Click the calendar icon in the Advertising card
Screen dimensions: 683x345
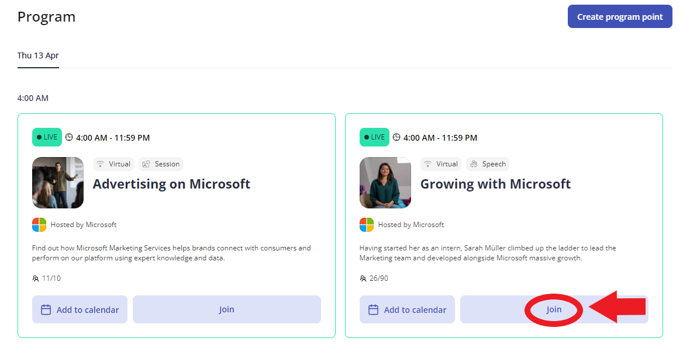click(46, 310)
